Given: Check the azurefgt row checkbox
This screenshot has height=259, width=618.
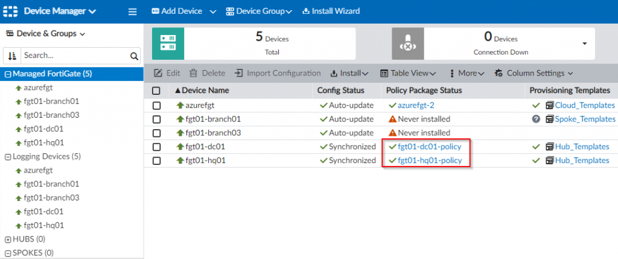Looking at the screenshot, I should click(x=156, y=105).
